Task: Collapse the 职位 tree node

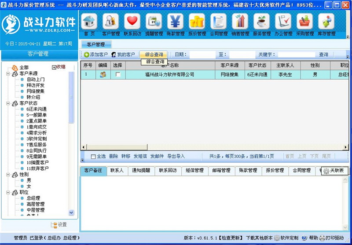Action: 8,193
